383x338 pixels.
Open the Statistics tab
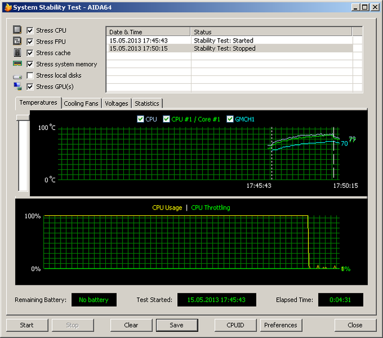(x=147, y=103)
